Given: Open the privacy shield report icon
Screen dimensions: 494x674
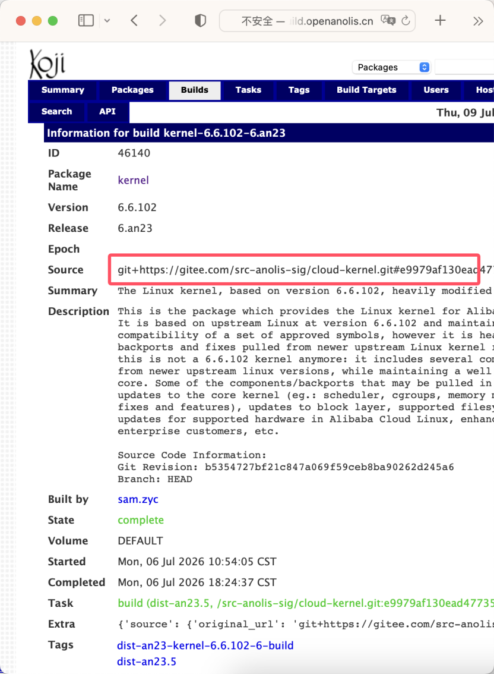Looking at the screenshot, I should click(200, 20).
